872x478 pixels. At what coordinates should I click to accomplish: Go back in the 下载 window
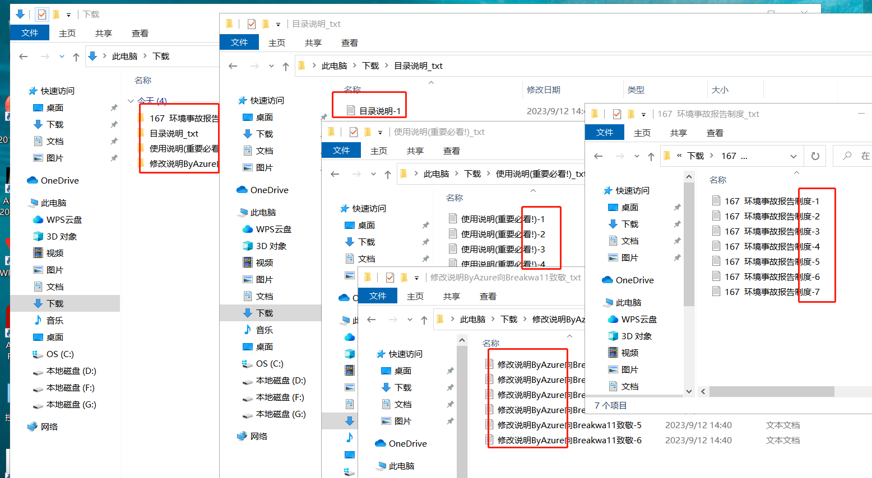tap(24, 57)
